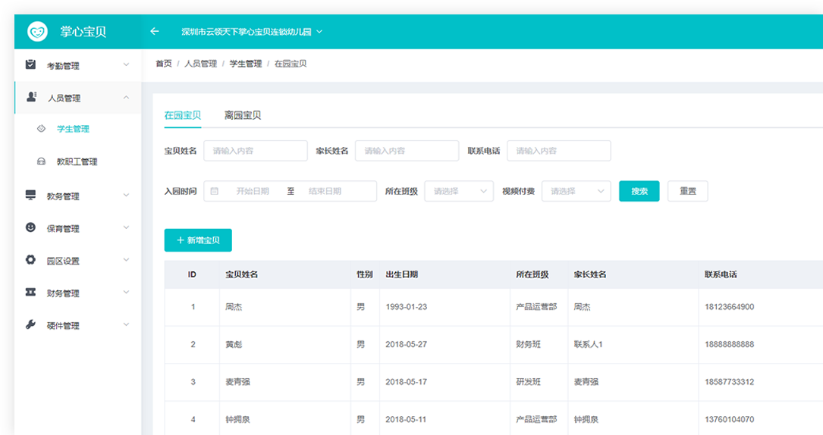This screenshot has width=823, height=435.
Task: Collapse the 人员管理 menu section
Action: 126,97
